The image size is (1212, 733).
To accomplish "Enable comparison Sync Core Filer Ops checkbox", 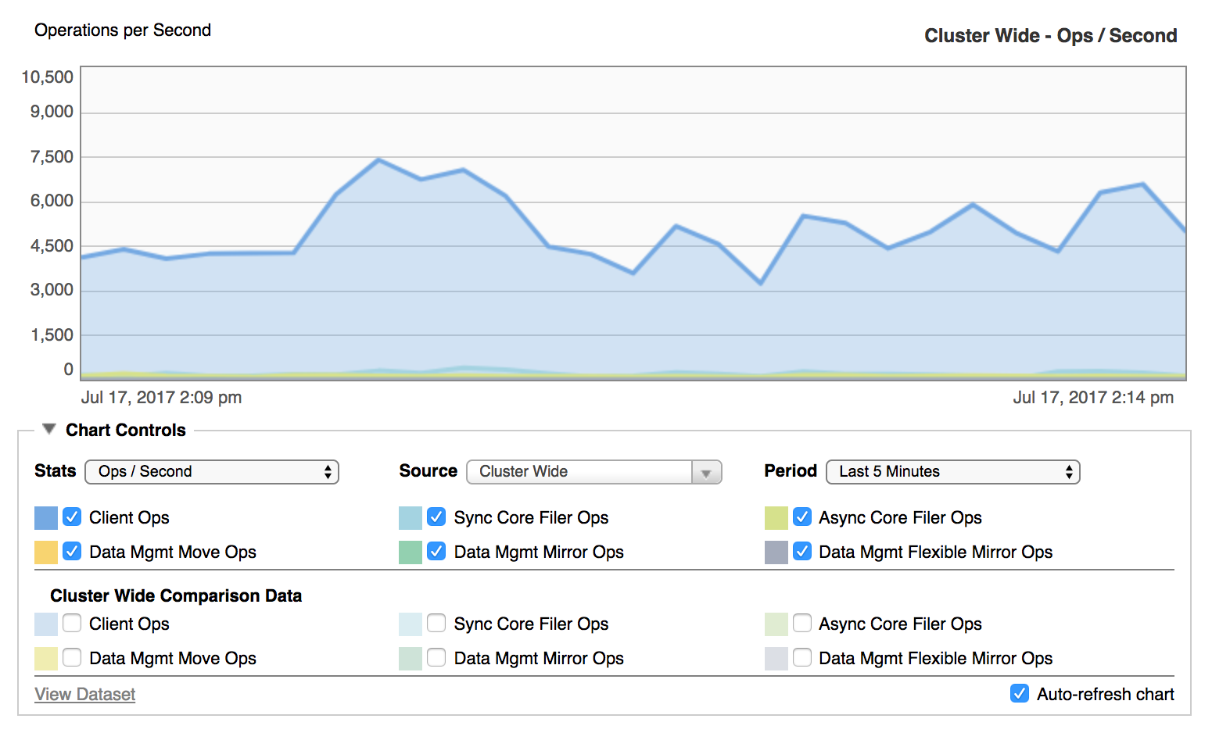I will [436, 624].
